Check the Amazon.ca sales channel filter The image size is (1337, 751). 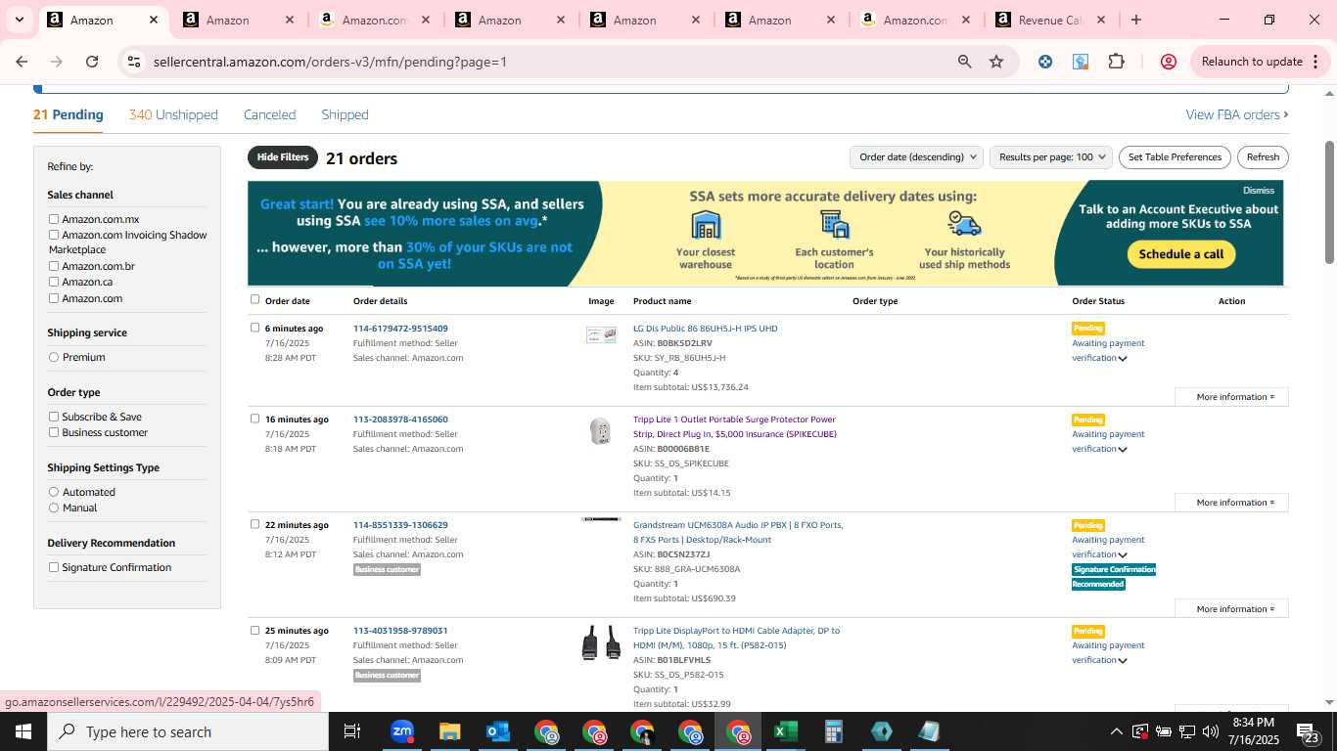pyautogui.click(x=54, y=282)
